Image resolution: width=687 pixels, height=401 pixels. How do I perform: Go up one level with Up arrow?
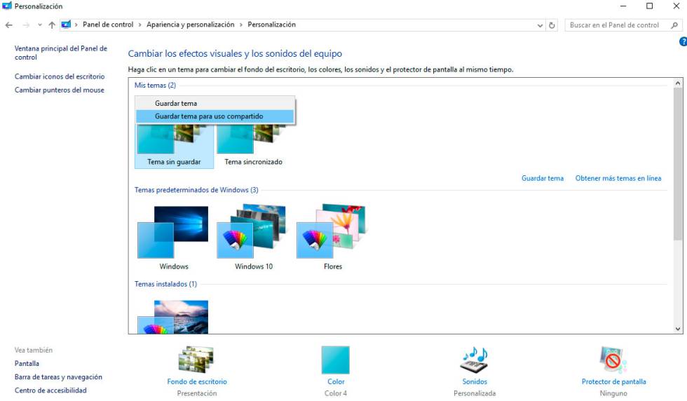click(52, 25)
